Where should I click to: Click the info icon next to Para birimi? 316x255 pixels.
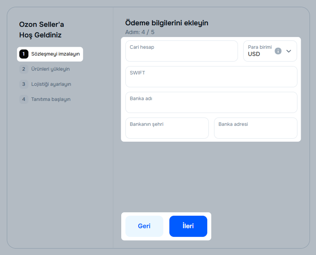pos(278,51)
